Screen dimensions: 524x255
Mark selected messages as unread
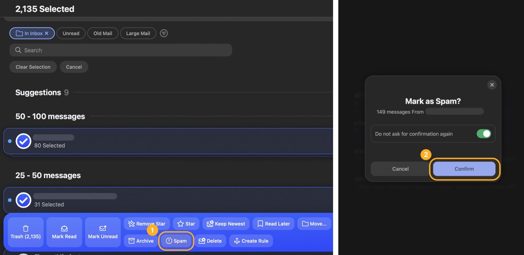pos(103,232)
